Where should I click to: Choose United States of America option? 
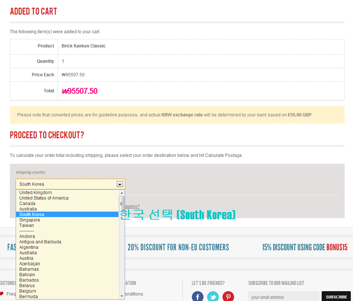pos(44,198)
